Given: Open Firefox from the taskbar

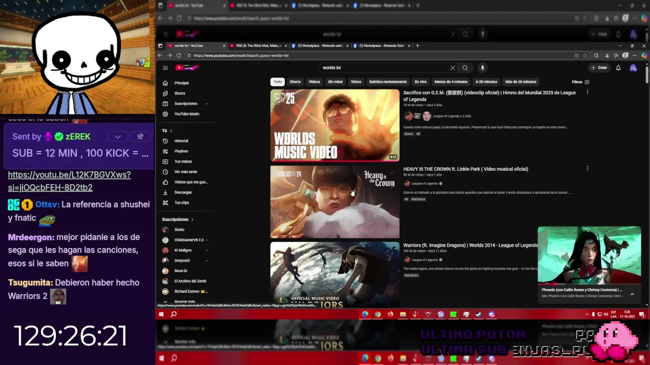Looking at the screenshot, I should tap(390, 314).
